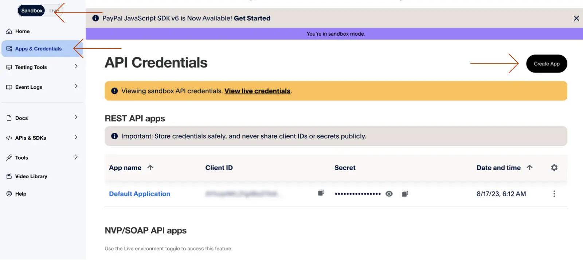Sort table by App name column
Viewport: 583px width, 260px height.
tap(125, 168)
